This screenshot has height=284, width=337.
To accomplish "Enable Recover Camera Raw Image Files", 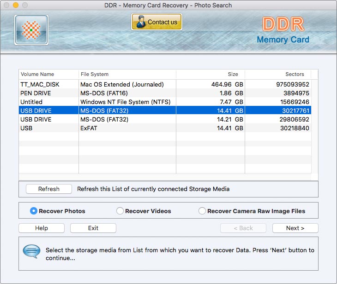I will (202, 211).
